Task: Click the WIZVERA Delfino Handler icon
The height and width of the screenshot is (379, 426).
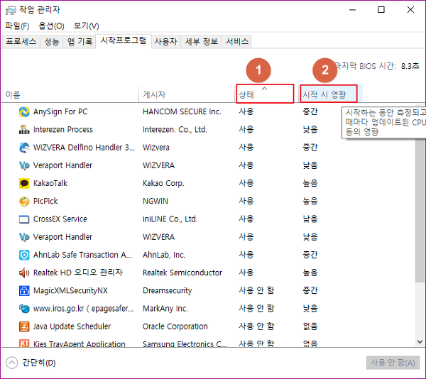Action: click(24, 148)
